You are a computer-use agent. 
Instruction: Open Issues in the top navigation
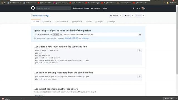click(x=86, y=8)
